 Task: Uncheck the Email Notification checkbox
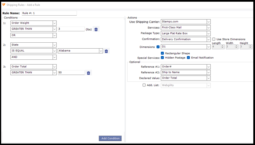[189, 58]
